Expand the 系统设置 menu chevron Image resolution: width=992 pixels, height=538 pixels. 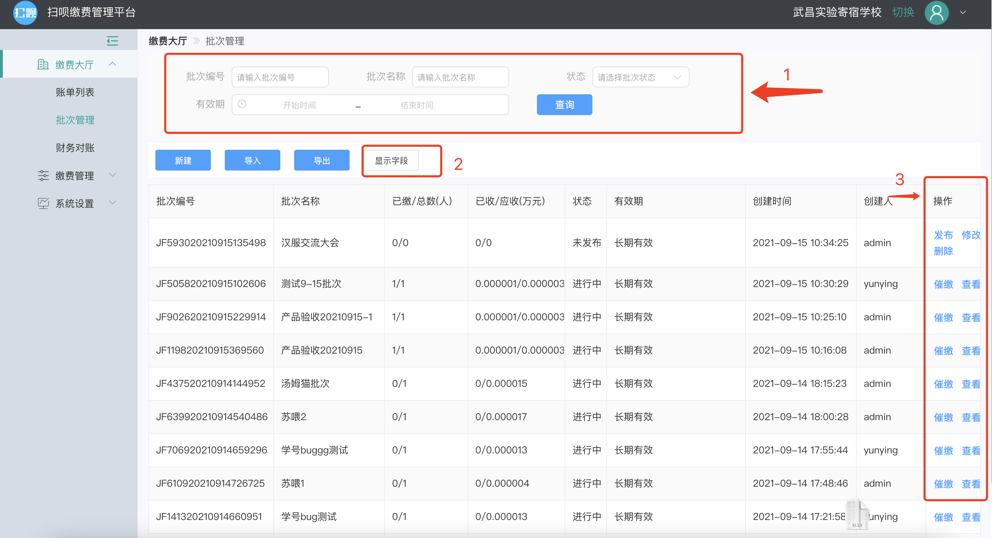[x=112, y=203]
